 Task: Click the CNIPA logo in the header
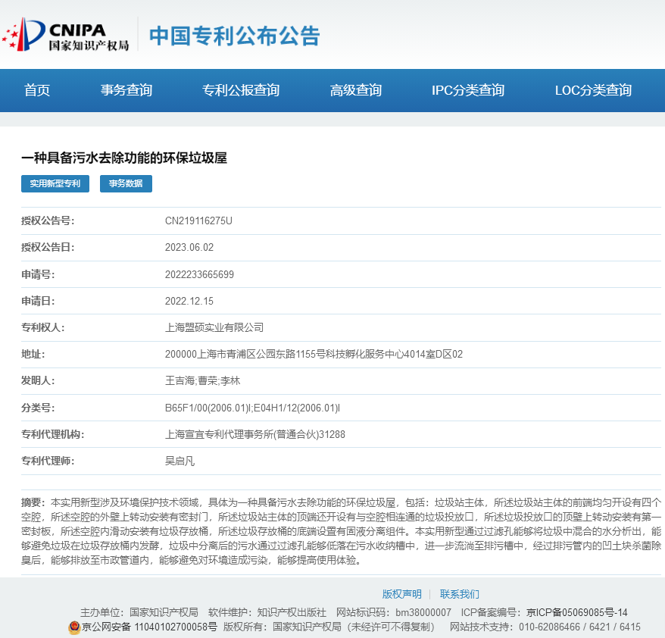65,36
